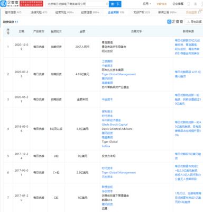The image size is (203, 212).
Task: Open Tiger Global Management in the 4.95亿美元 row
Action: click(119, 74)
